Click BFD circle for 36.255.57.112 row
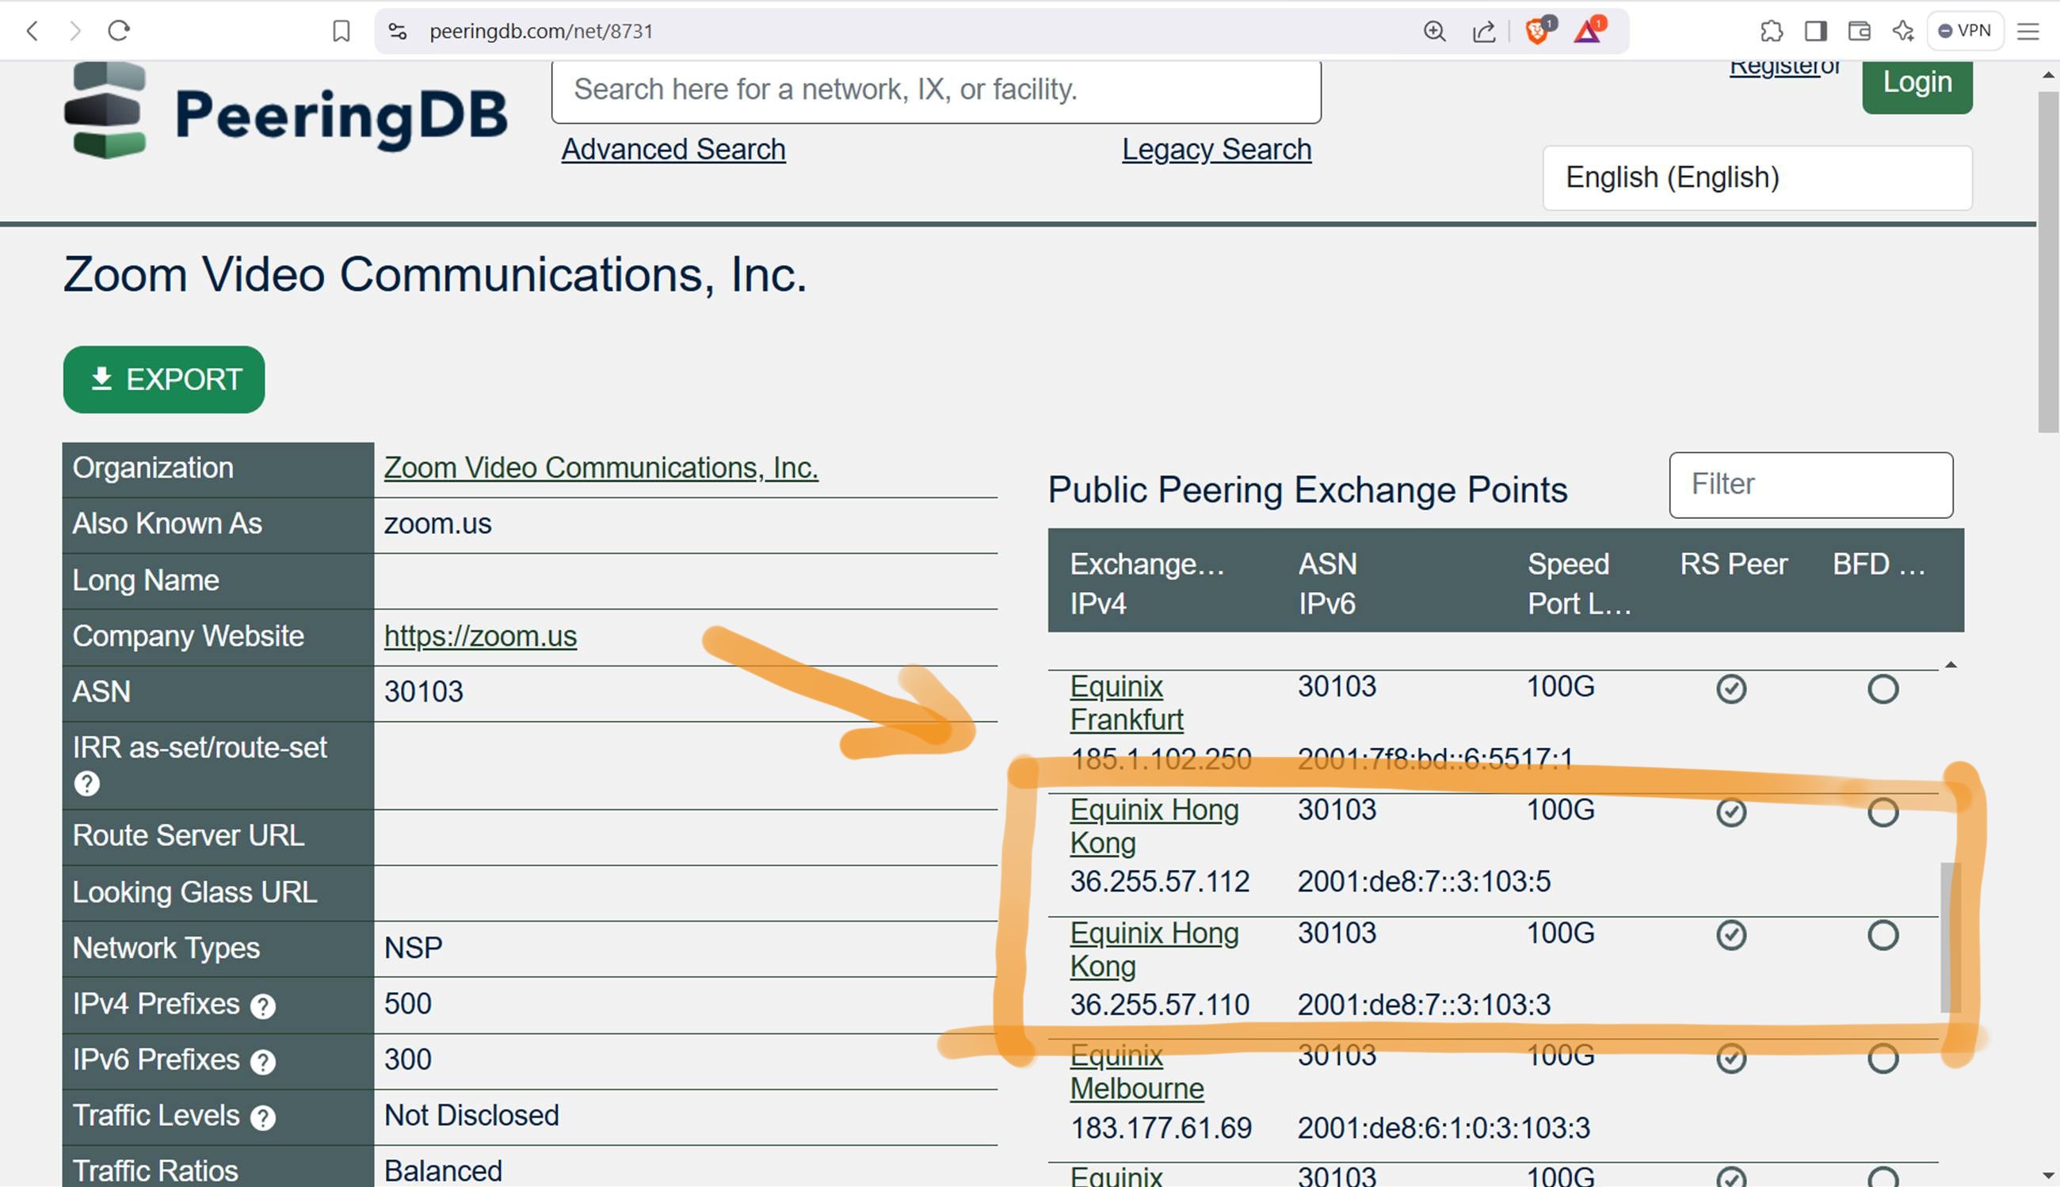 1883,812
